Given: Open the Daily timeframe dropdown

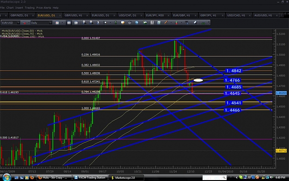Looking at the screenshot, I should [x=41, y=23].
